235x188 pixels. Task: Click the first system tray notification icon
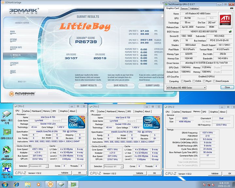(204, 184)
